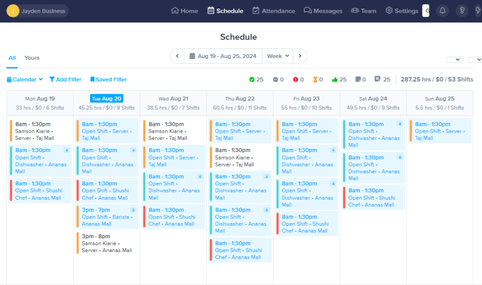
Task: Switch to the Yours tab
Action: tap(32, 57)
